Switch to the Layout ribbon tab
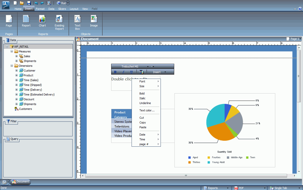The height and width of the screenshot is (190, 303). coord(74,9)
